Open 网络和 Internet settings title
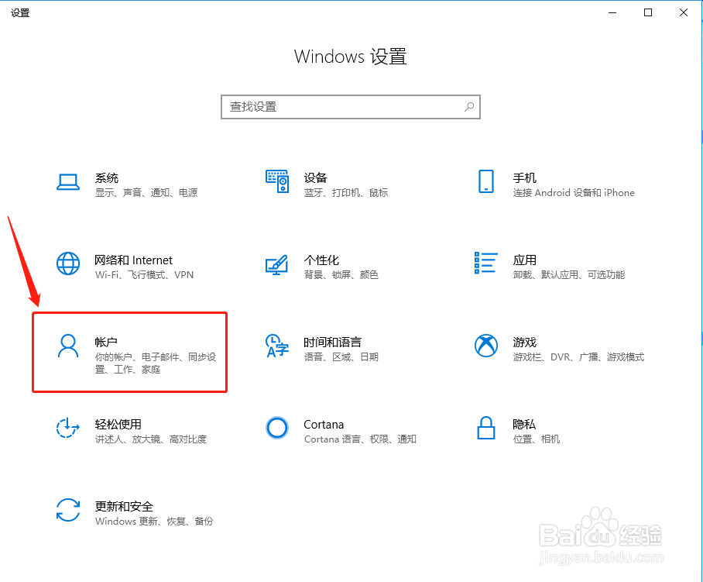This screenshot has width=703, height=582. click(x=134, y=260)
